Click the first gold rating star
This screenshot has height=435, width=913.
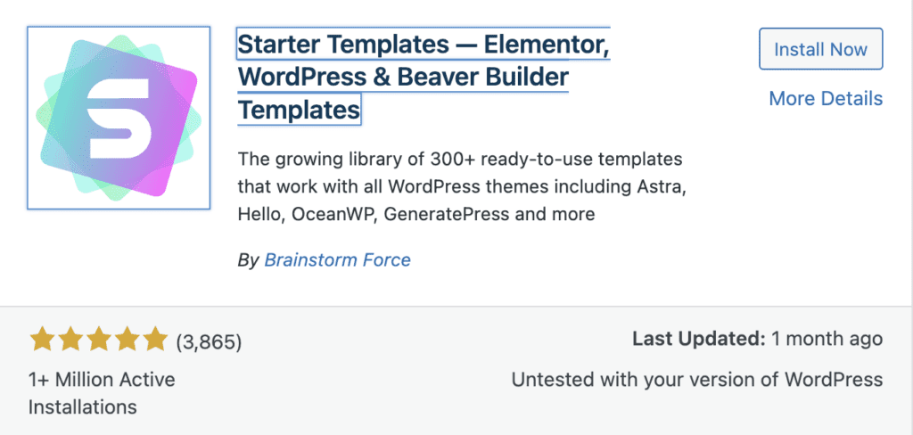tap(40, 340)
